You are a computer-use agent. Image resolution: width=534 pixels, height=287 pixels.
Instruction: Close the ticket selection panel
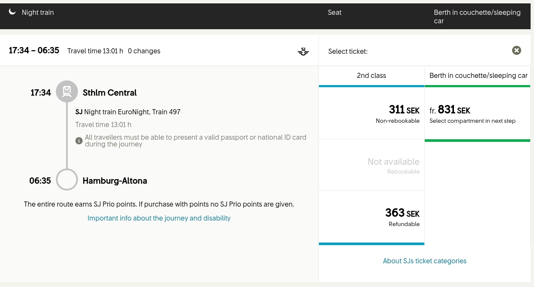point(516,50)
